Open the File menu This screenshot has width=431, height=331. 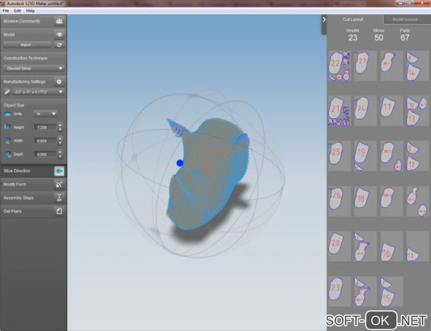tap(6, 11)
